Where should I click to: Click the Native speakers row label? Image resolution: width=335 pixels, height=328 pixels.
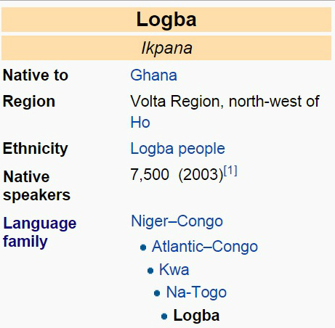click(36, 186)
